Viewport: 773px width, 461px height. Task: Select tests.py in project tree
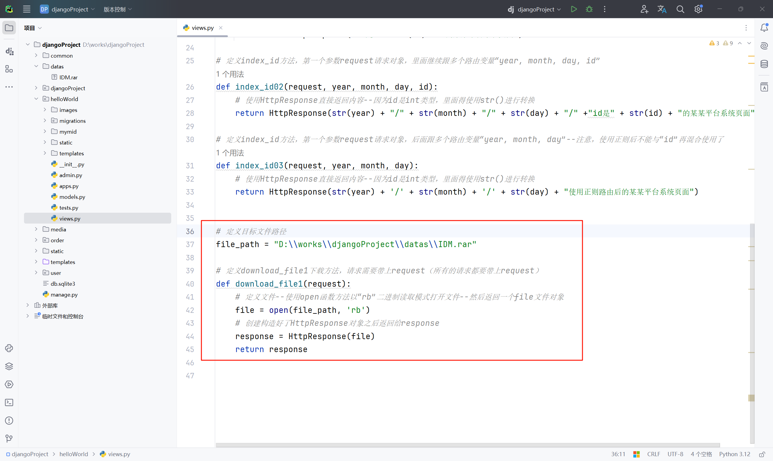pyautogui.click(x=69, y=208)
